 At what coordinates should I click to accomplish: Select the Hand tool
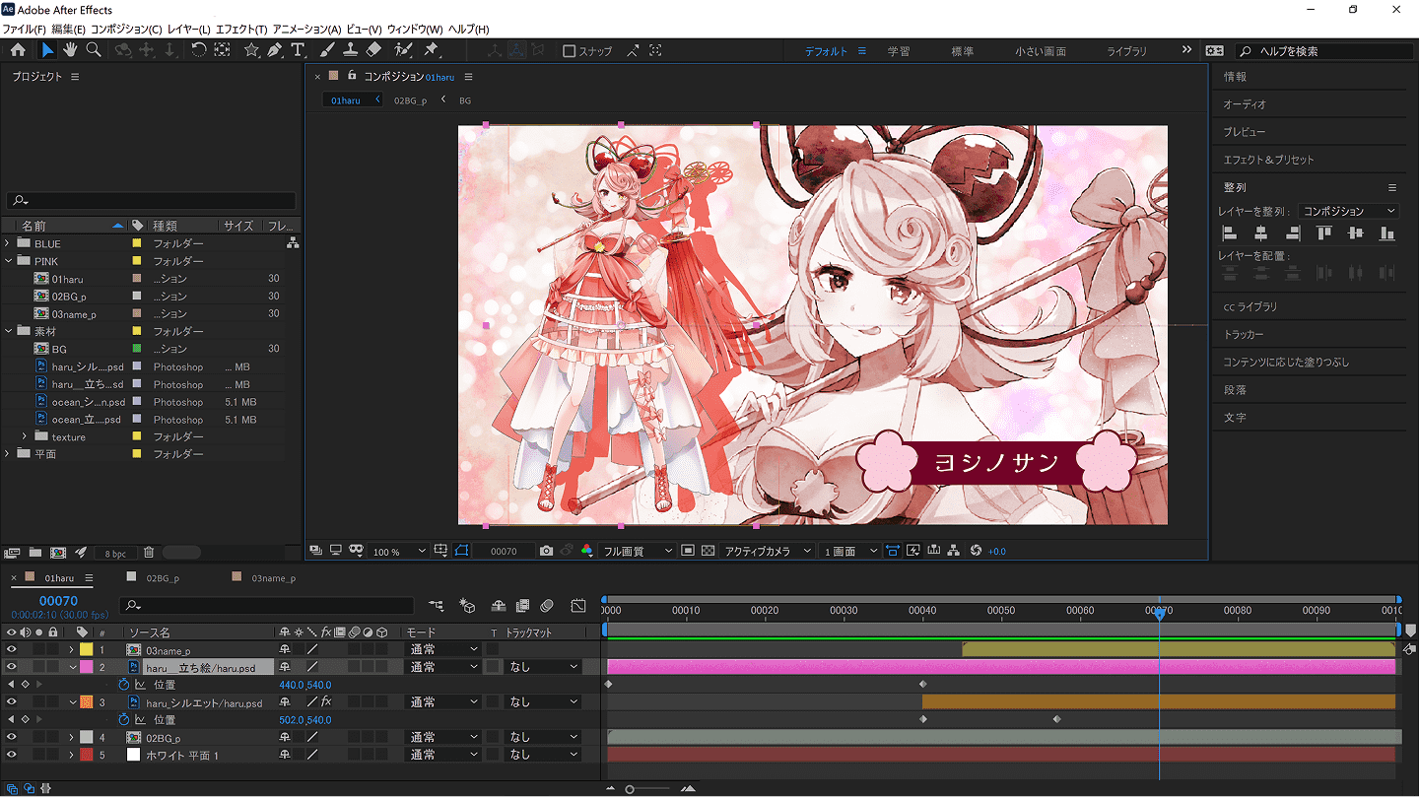point(71,50)
